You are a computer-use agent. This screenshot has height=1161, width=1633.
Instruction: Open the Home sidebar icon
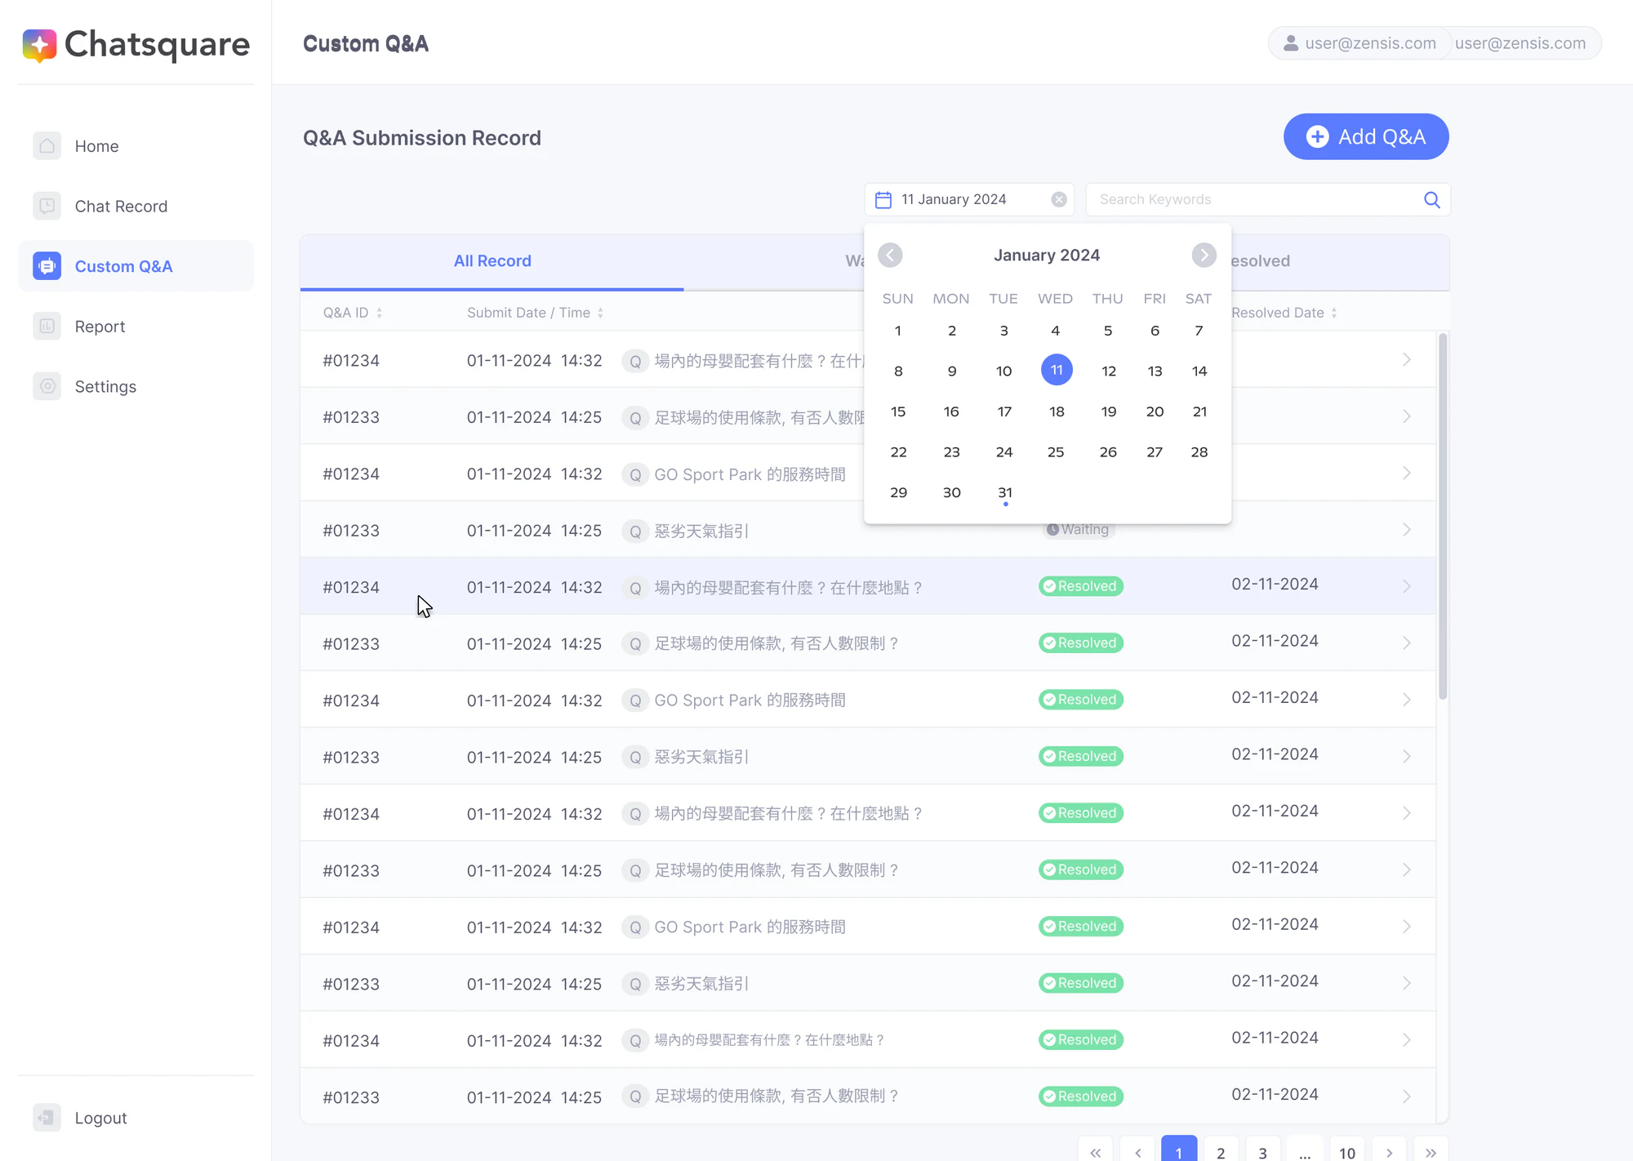[x=47, y=146]
